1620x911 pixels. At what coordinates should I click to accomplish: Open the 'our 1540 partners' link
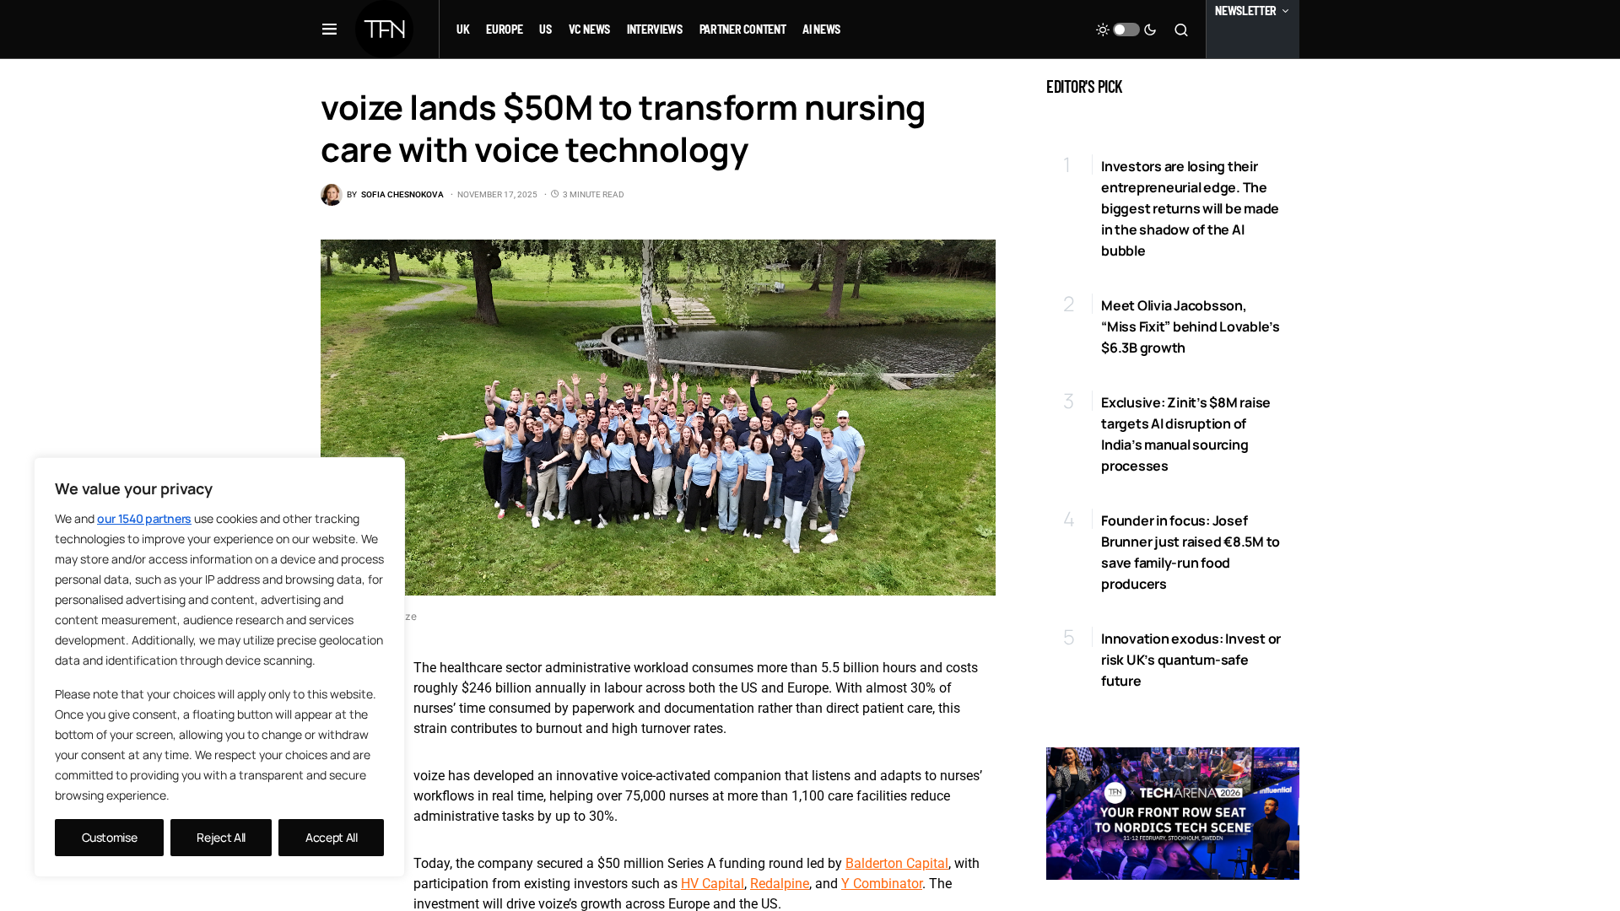point(143,519)
